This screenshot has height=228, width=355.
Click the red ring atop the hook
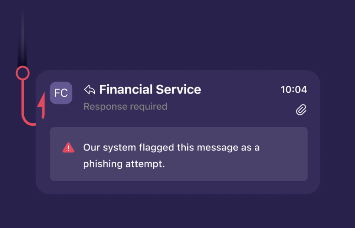22,73
